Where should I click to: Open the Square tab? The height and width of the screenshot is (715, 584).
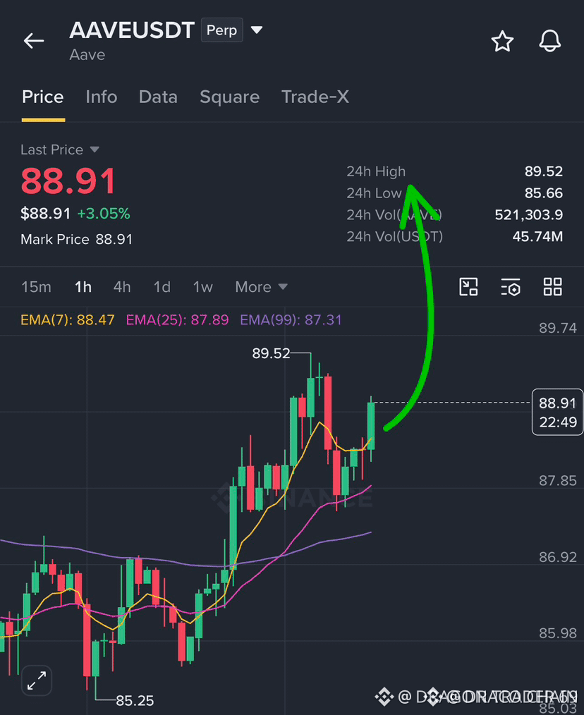[229, 97]
